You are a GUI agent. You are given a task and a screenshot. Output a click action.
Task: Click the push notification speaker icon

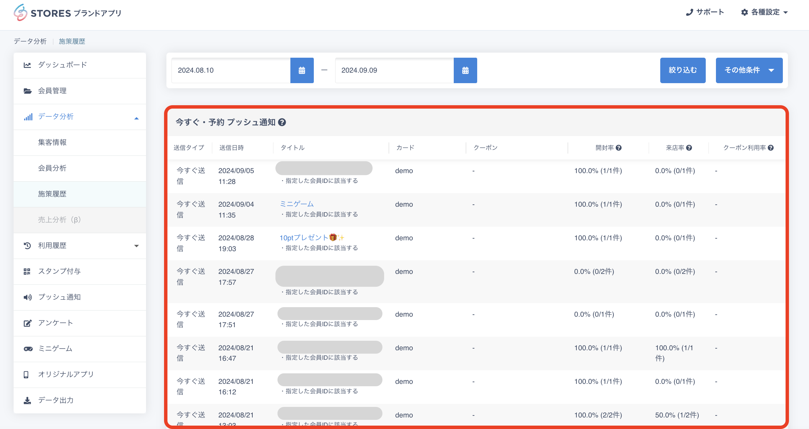point(28,297)
